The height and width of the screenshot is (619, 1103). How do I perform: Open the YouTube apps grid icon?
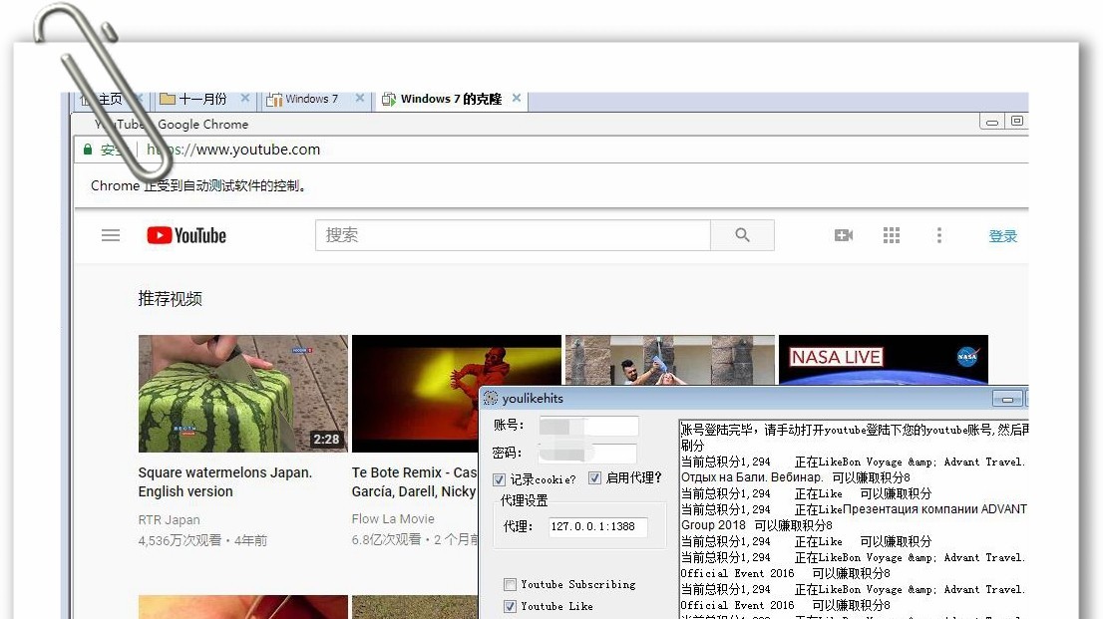coord(892,235)
